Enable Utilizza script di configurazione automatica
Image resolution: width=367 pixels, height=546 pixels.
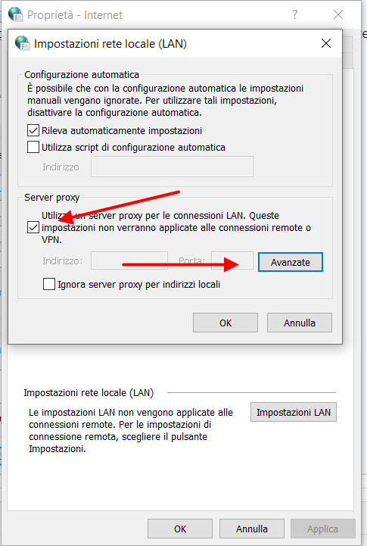pos(33,147)
